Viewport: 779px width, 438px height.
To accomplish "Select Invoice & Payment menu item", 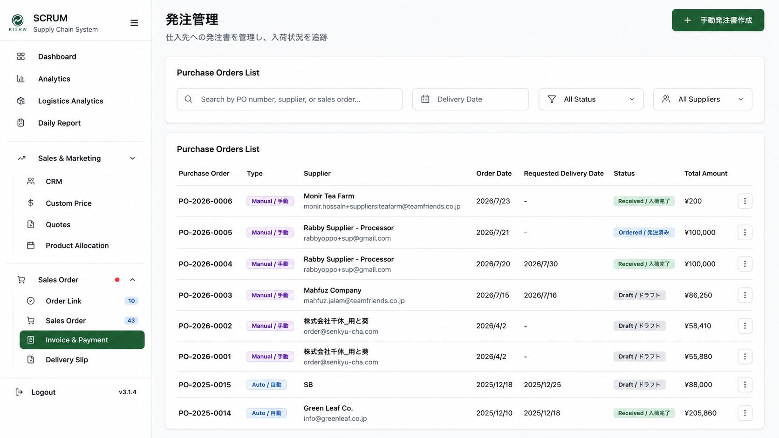I will click(x=82, y=340).
